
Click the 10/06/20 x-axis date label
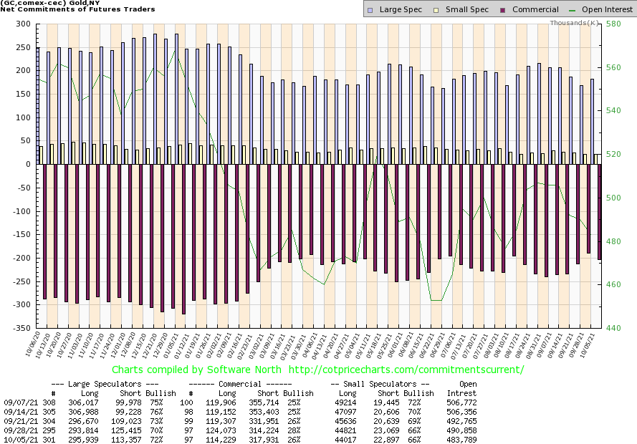[x=33, y=346]
